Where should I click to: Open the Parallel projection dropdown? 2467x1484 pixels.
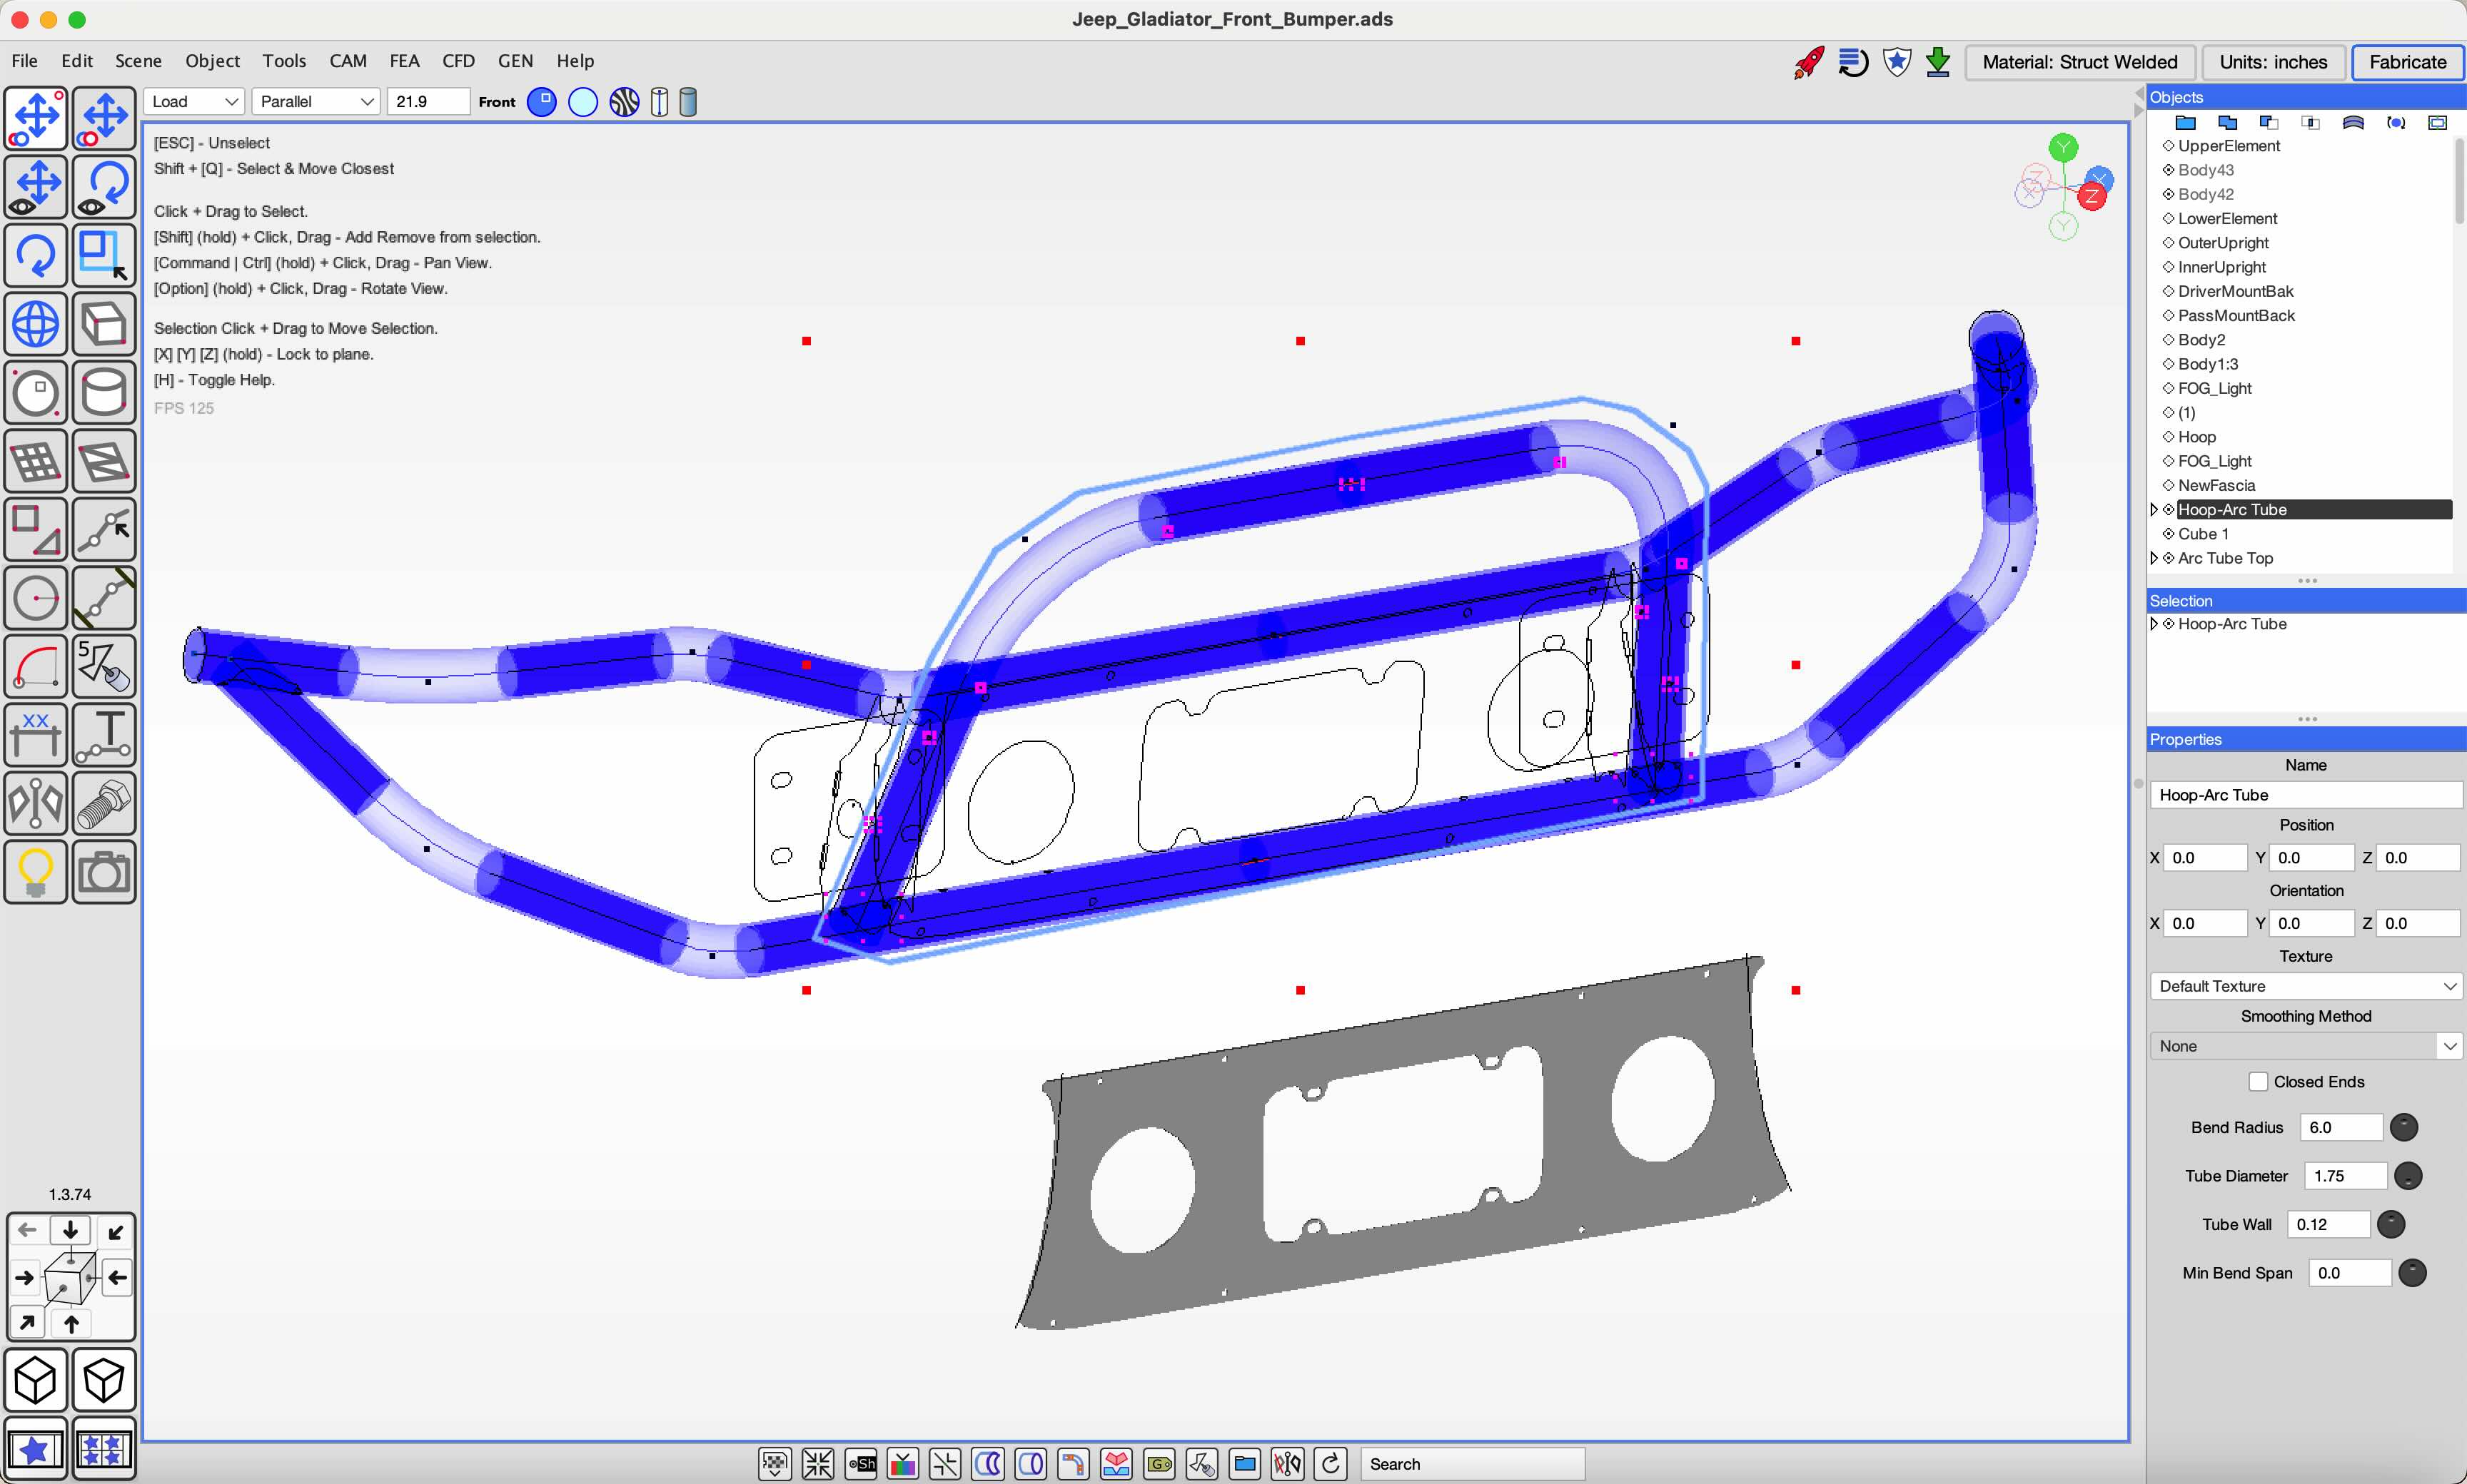click(315, 102)
